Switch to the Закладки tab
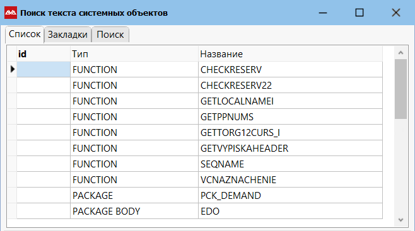 click(x=67, y=35)
